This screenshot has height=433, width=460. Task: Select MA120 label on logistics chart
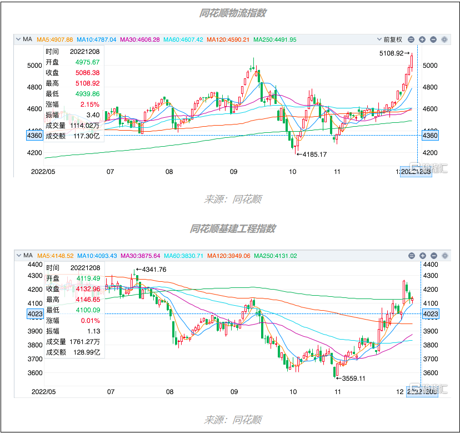tap(228, 39)
